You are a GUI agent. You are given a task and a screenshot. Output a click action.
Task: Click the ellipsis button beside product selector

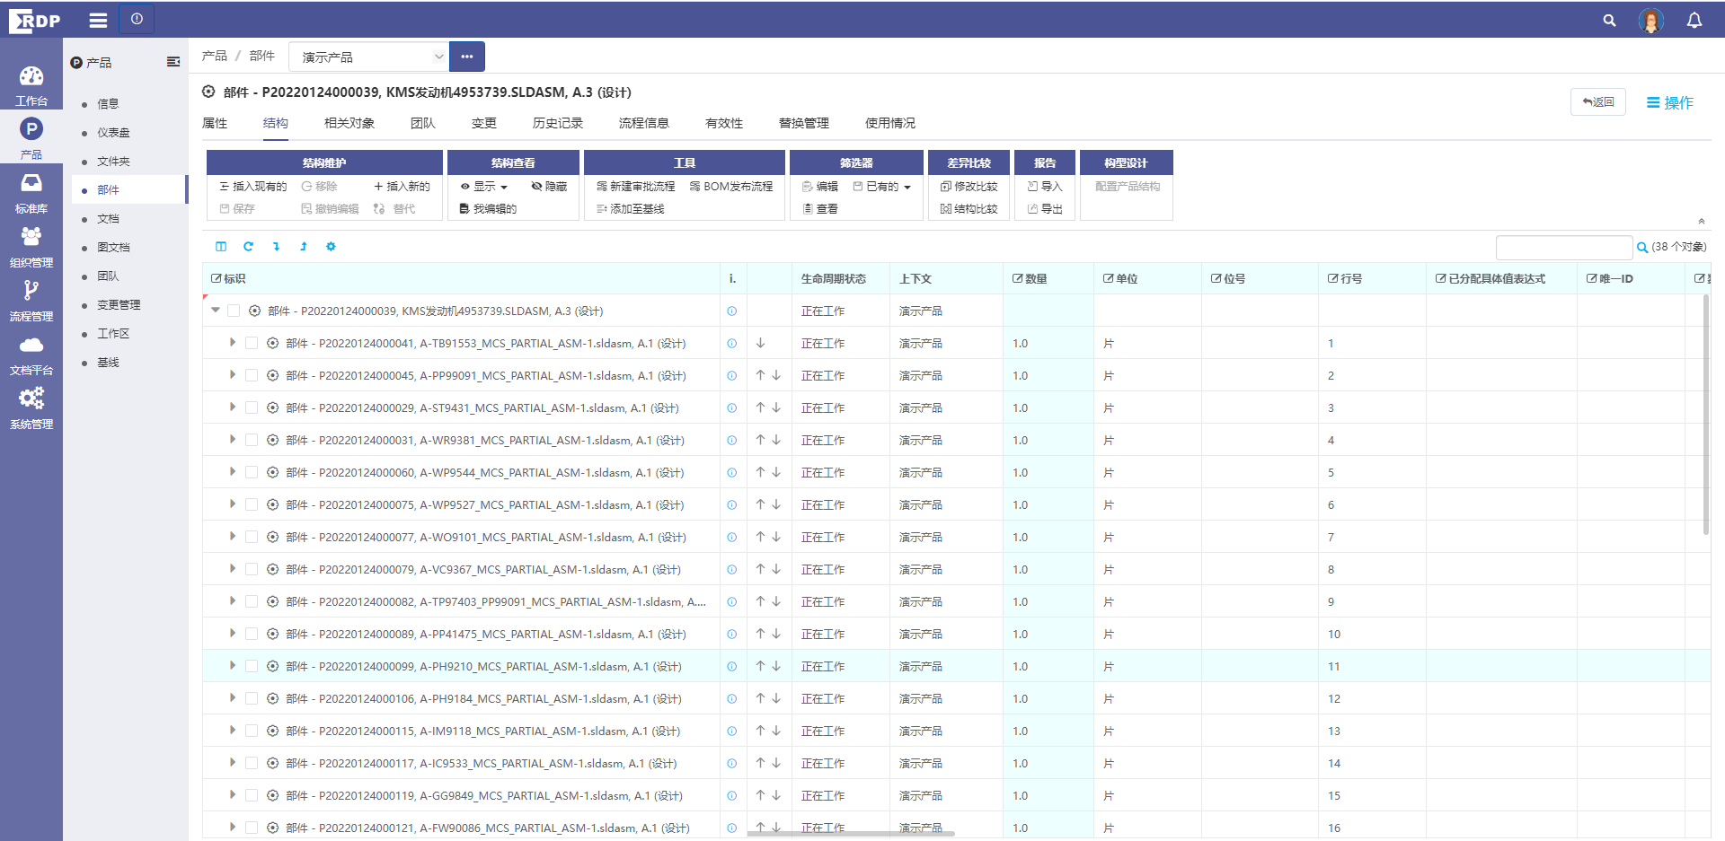467,57
